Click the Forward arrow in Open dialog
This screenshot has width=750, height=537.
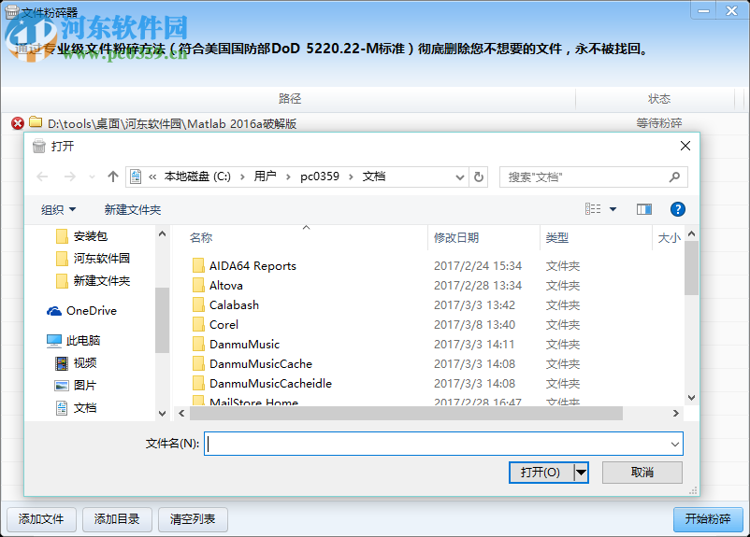coord(70,177)
